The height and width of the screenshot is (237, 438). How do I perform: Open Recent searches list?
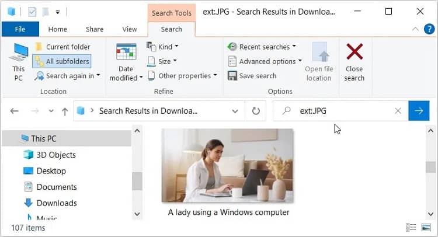tap(262, 47)
